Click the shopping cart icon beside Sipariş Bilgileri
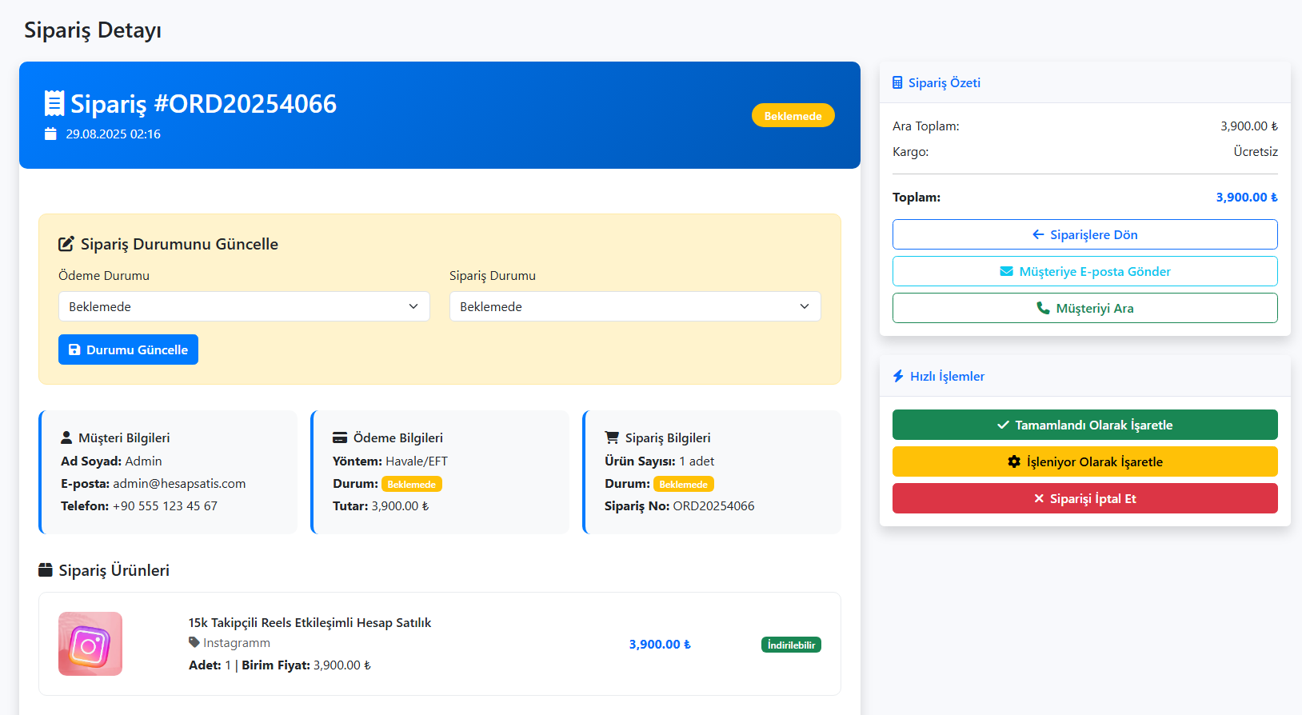Screen dimensions: 1302x715 [x=612, y=437]
